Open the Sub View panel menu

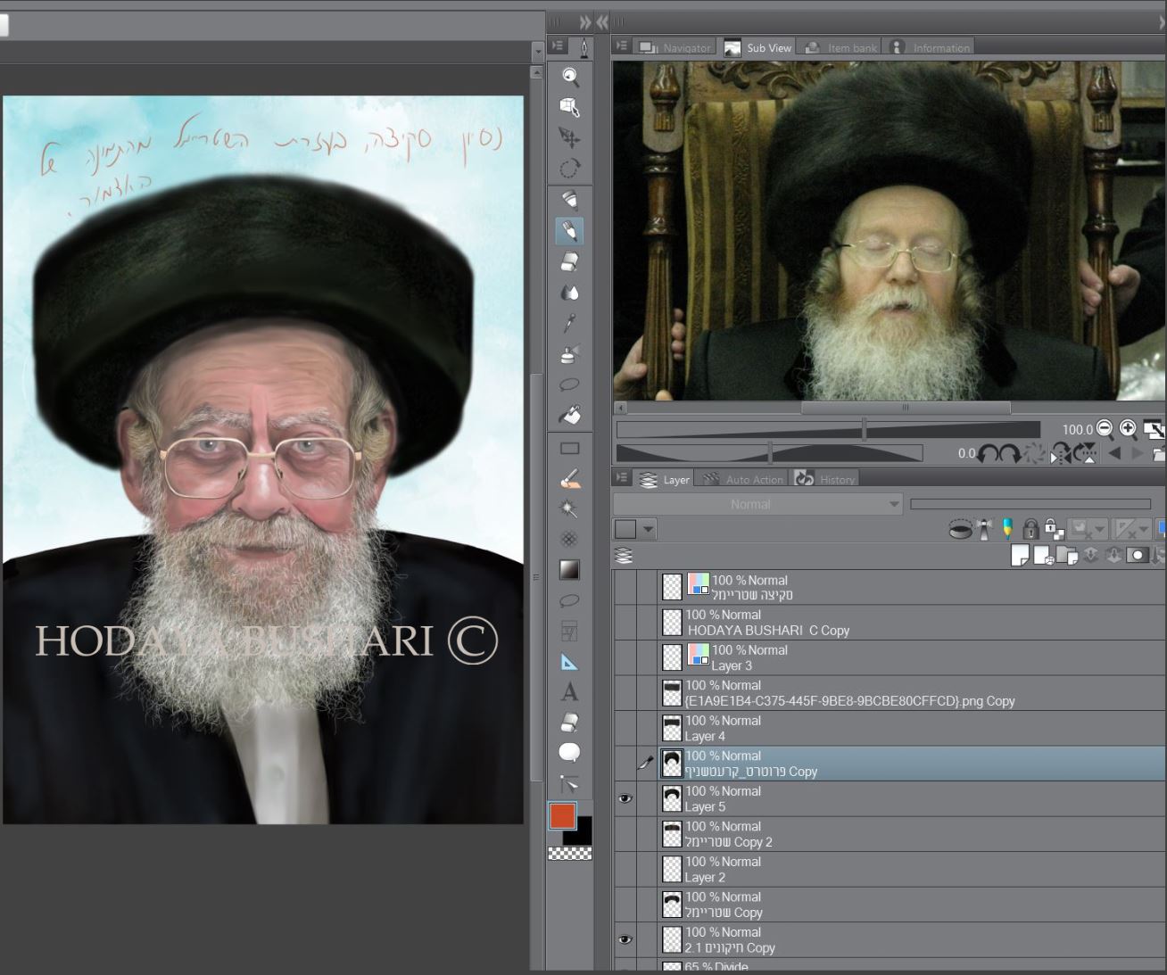tap(622, 46)
